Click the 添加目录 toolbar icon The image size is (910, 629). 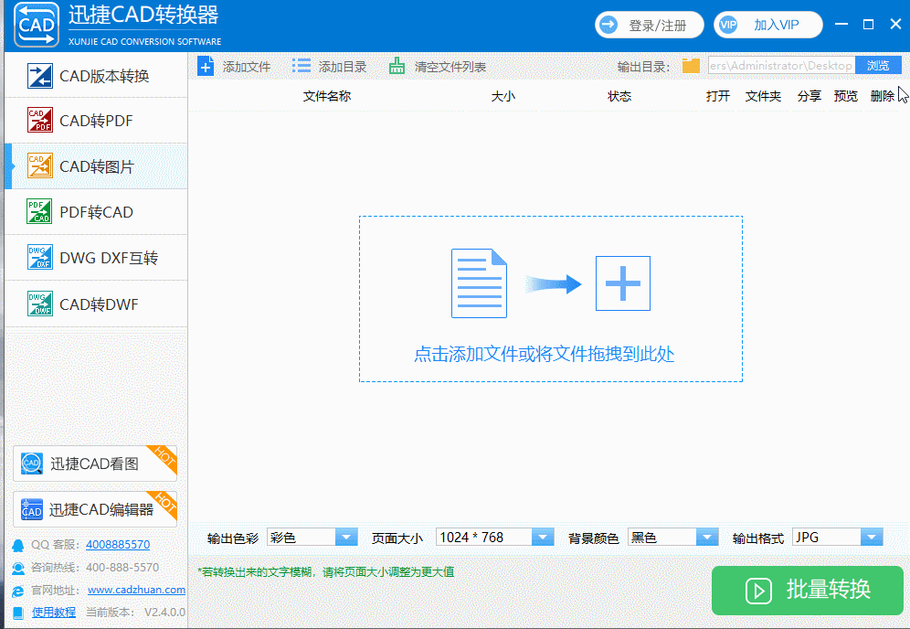tap(301, 66)
